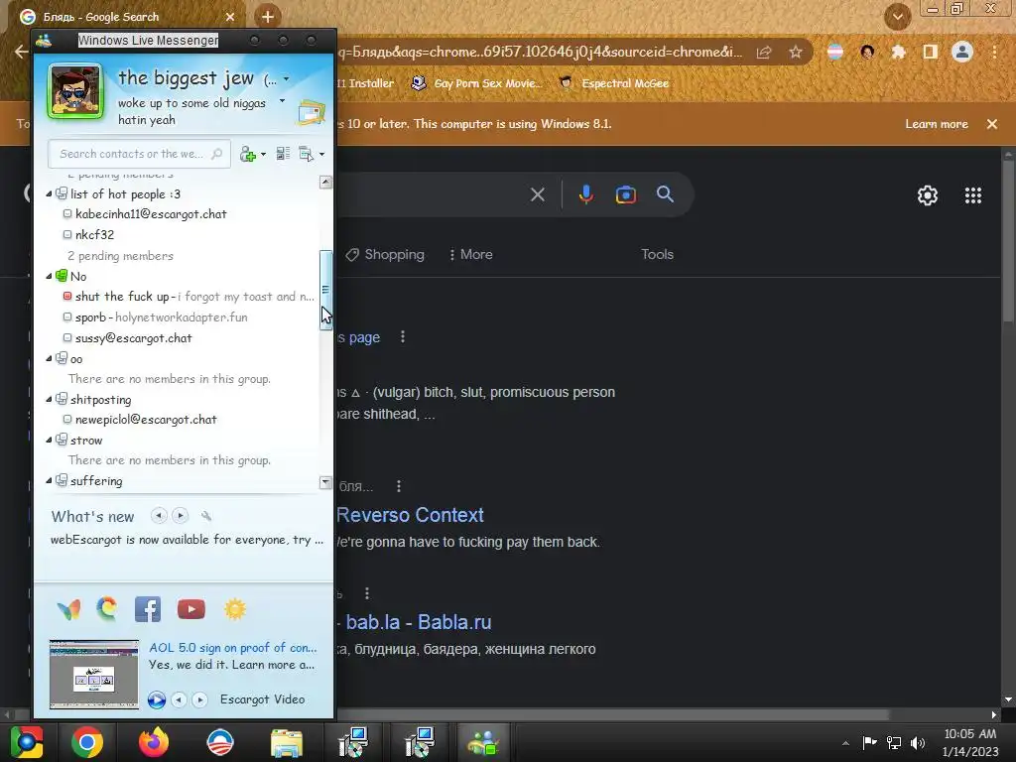
Task: Collapse the strow group
Action: pos(49,440)
